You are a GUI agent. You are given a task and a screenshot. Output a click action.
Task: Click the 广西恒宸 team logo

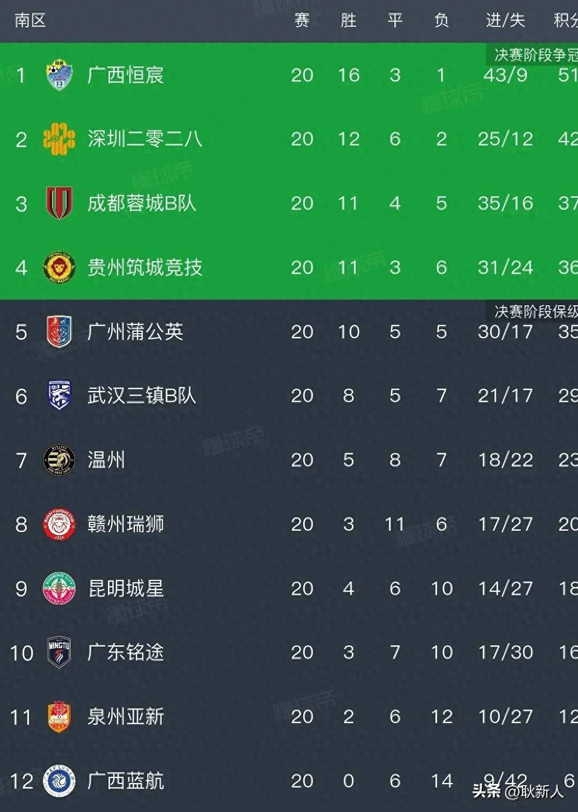pos(59,75)
